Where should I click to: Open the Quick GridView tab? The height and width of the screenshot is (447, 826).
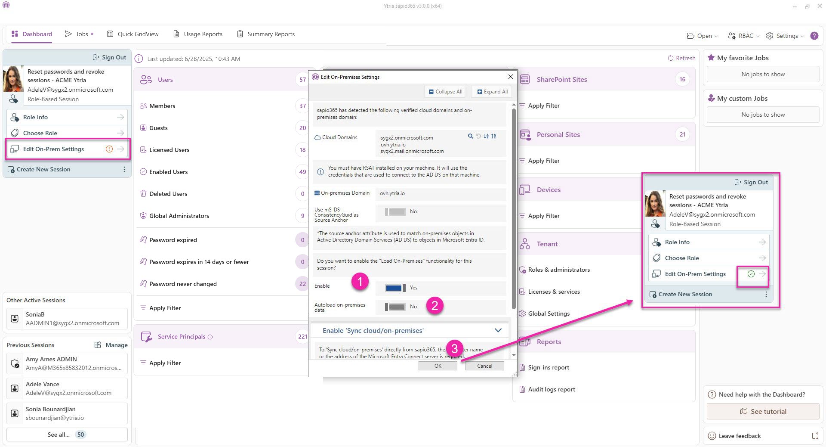(133, 34)
